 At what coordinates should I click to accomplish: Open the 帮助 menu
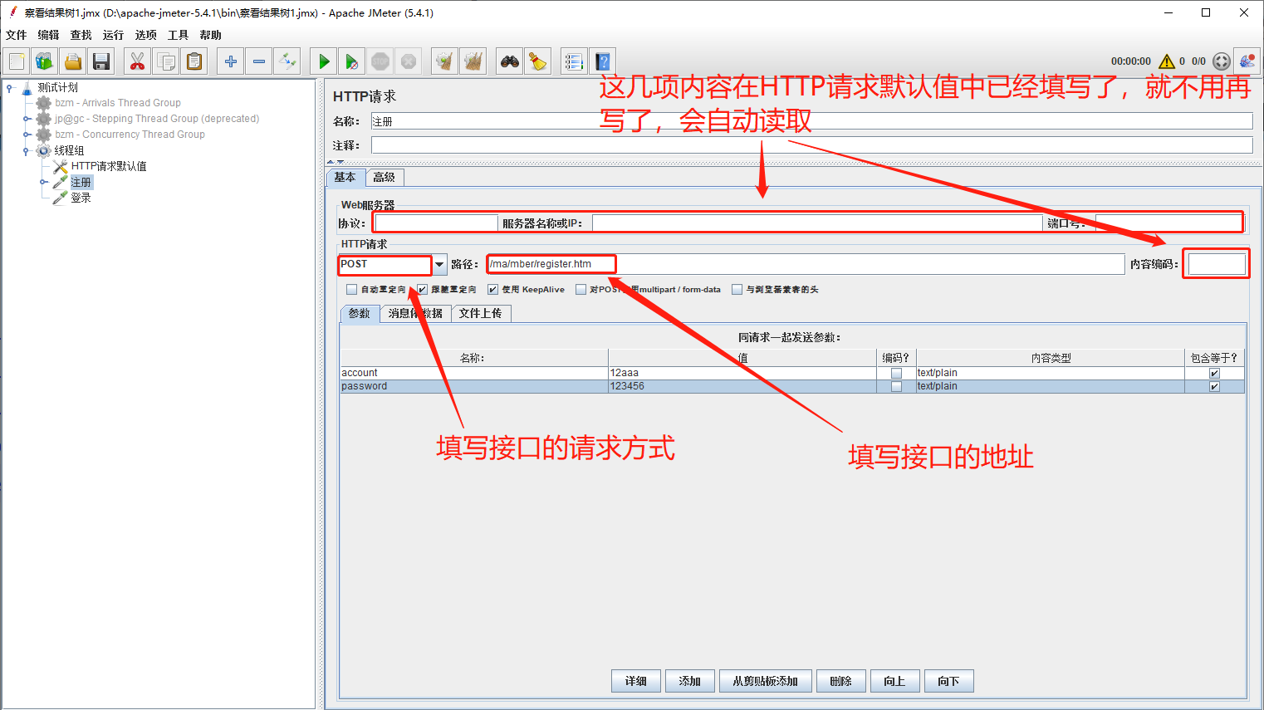pyautogui.click(x=210, y=35)
